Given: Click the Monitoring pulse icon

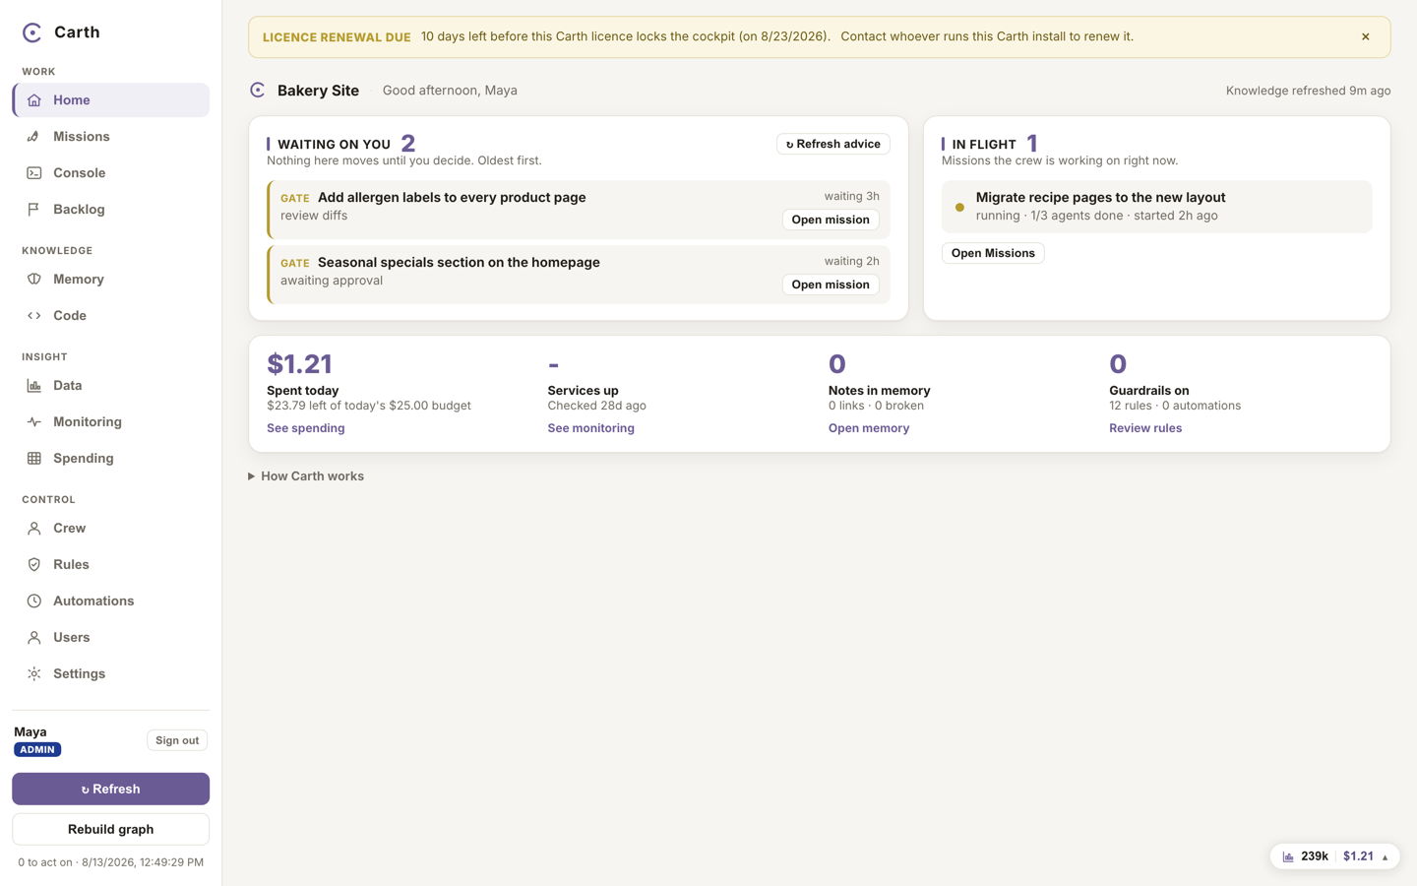Looking at the screenshot, I should click(x=34, y=422).
